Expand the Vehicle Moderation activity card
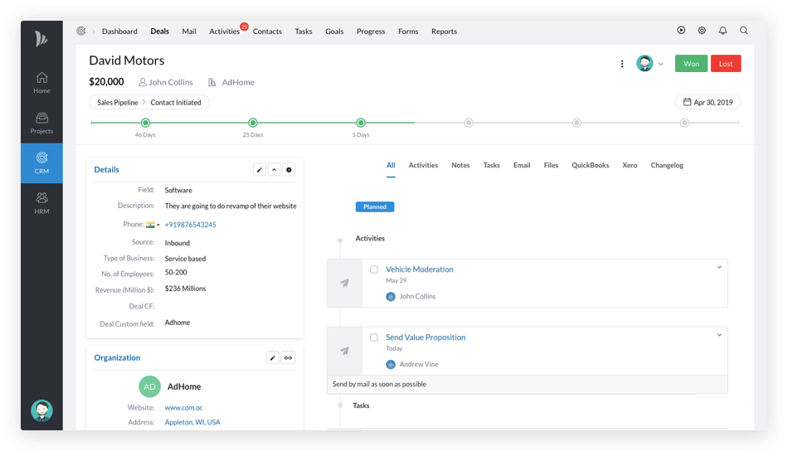788x456 pixels. click(719, 267)
